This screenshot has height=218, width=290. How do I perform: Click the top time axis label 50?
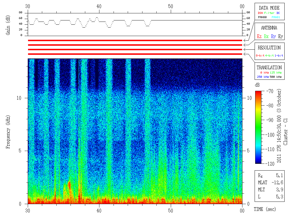170,7
